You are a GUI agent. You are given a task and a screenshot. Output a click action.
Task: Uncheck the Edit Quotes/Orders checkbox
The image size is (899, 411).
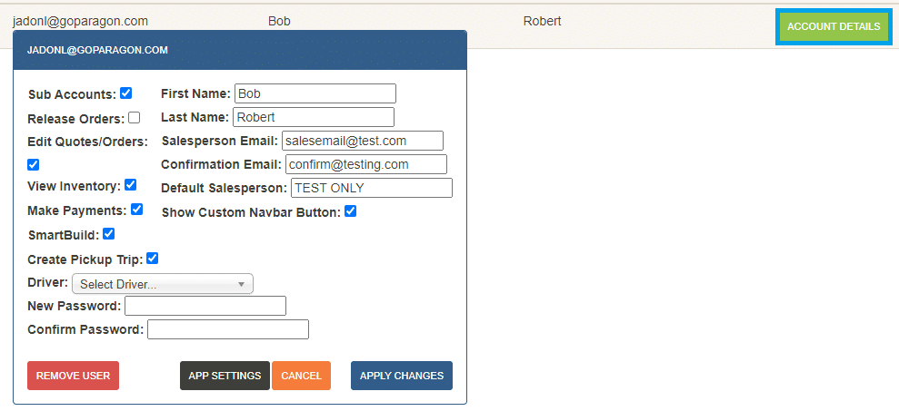34,164
